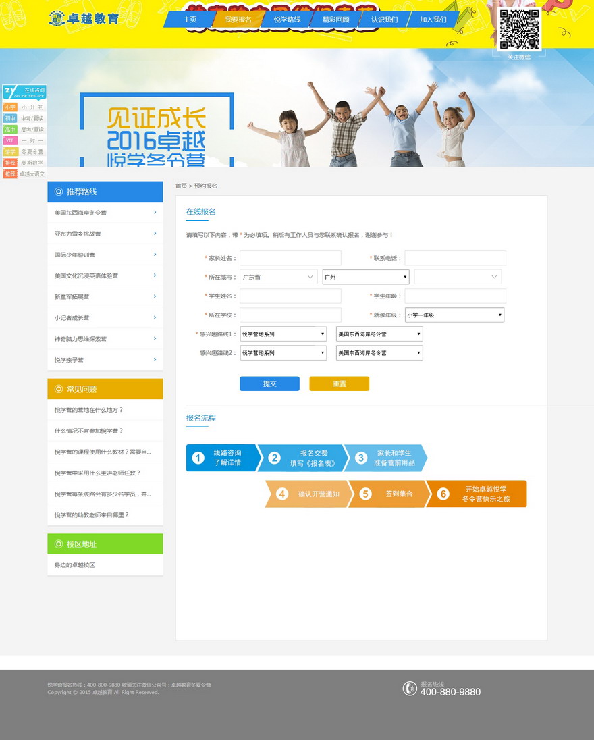Click the circle icon in 常见问题 header

coord(59,389)
